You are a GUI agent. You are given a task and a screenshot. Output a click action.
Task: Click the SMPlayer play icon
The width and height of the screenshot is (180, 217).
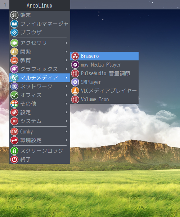pos(75,82)
